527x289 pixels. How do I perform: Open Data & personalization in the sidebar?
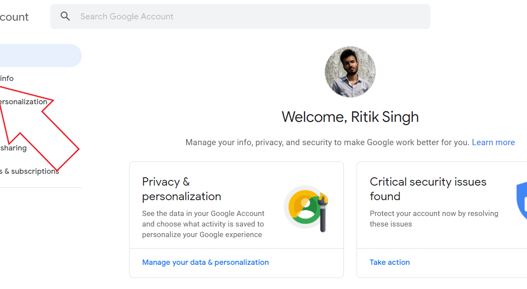point(24,102)
